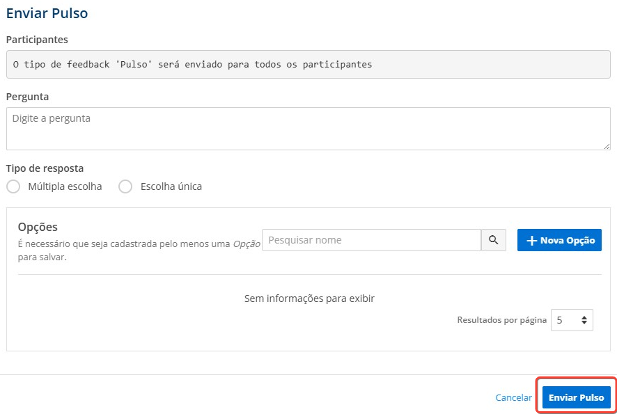Add a Nova Opção
Viewport: 617px width, 414px height.
point(559,240)
